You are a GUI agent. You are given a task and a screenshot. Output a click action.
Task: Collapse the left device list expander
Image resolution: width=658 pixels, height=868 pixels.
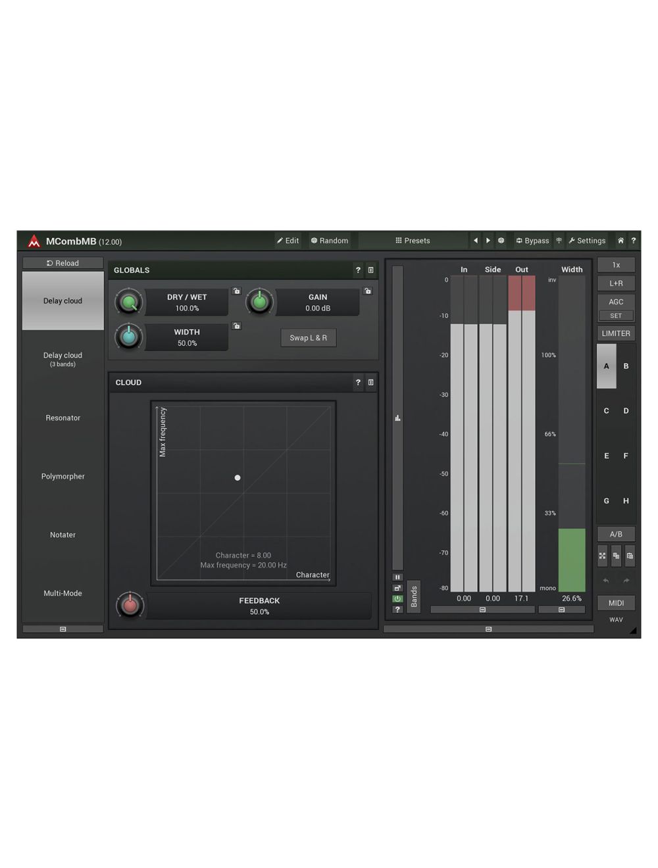[63, 629]
